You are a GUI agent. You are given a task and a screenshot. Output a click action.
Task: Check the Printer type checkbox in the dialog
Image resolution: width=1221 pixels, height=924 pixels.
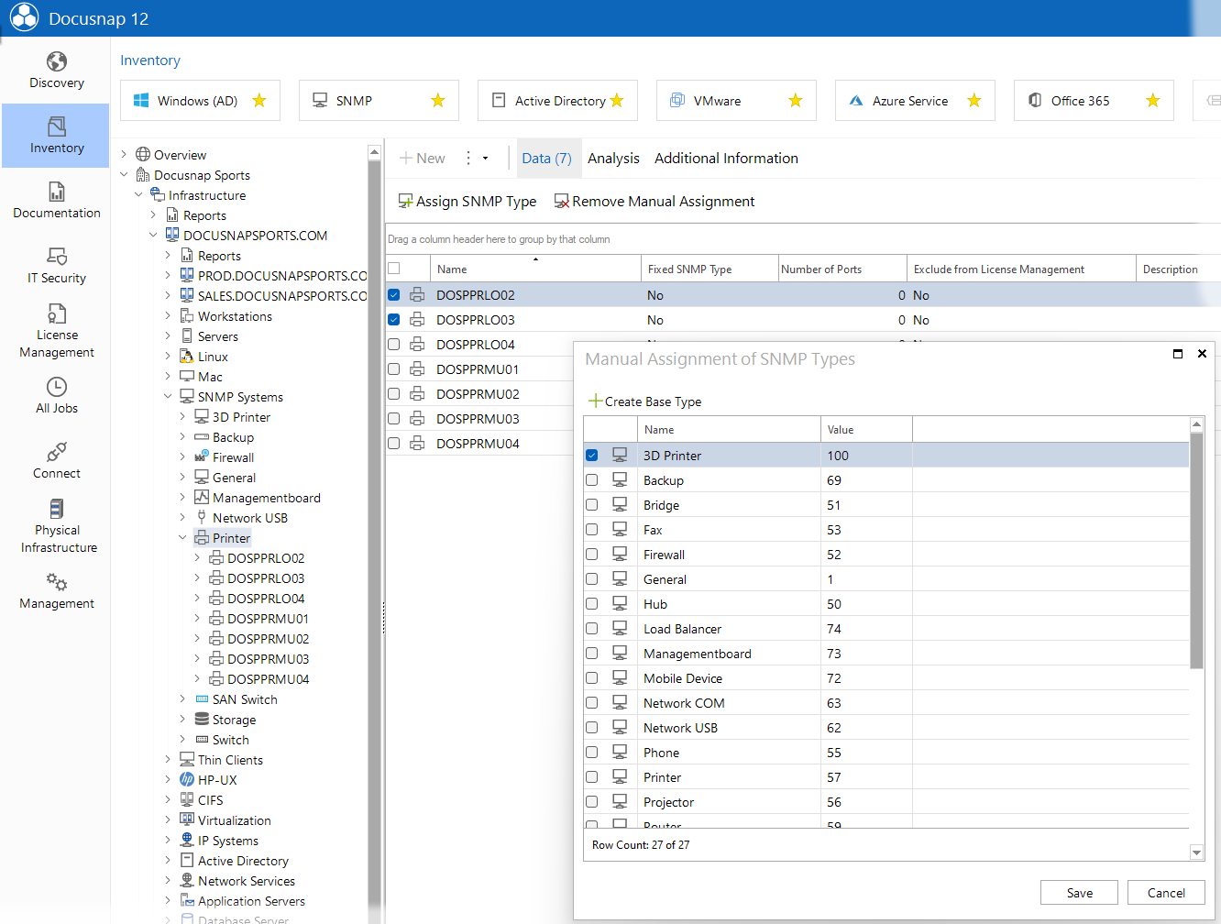point(591,777)
